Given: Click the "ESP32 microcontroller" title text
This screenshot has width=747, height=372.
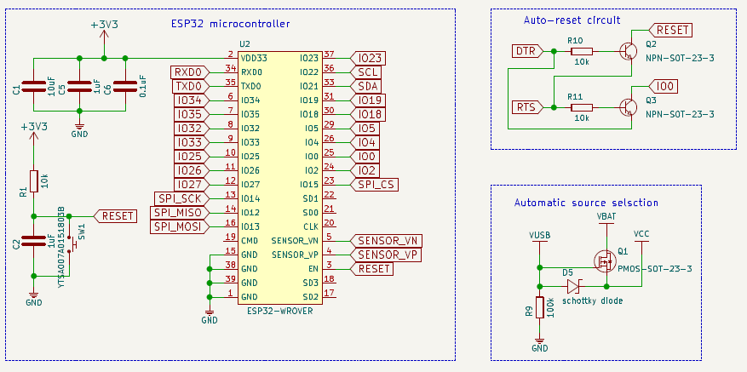Looking at the screenshot, I should 224,23.
